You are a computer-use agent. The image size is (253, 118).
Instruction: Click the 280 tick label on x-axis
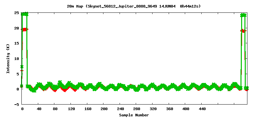coord(137,109)
